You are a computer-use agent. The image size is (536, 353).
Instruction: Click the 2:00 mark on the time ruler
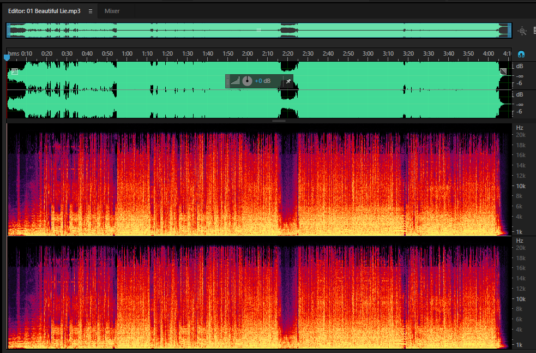click(x=248, y=53)
